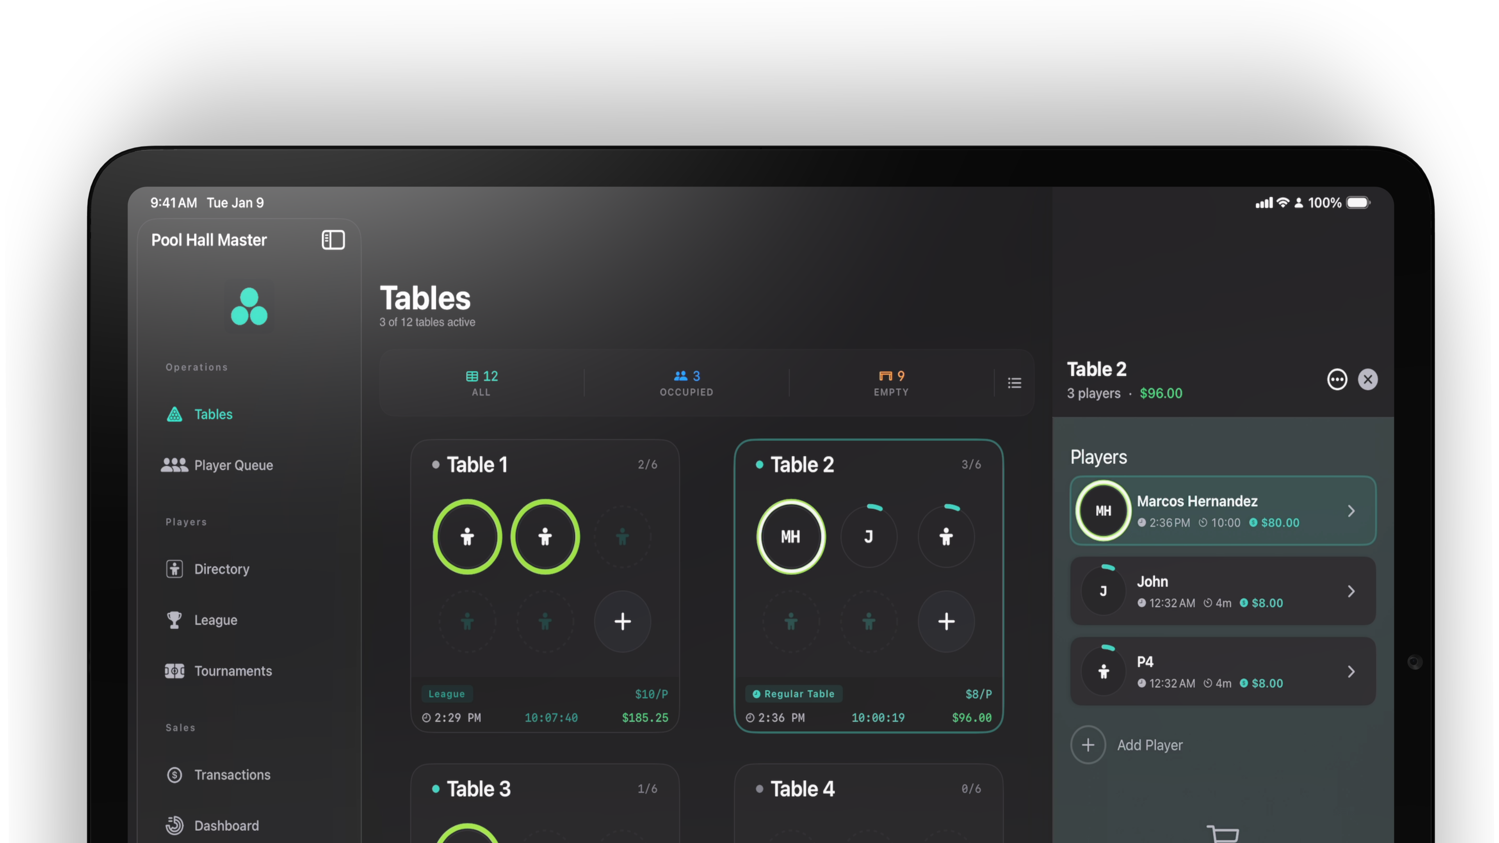The image size is (1499, 843).
Task: Click the ellipsis options icon on Table 2 panel
Action: coord(1337,379)
